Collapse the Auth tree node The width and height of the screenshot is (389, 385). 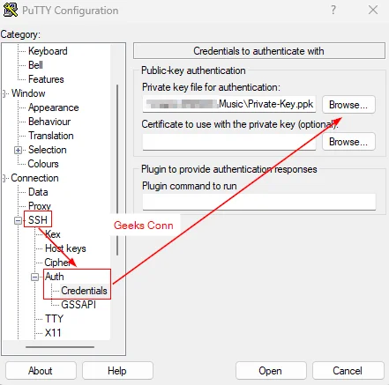pyautogui.click(x=34, y=277)
